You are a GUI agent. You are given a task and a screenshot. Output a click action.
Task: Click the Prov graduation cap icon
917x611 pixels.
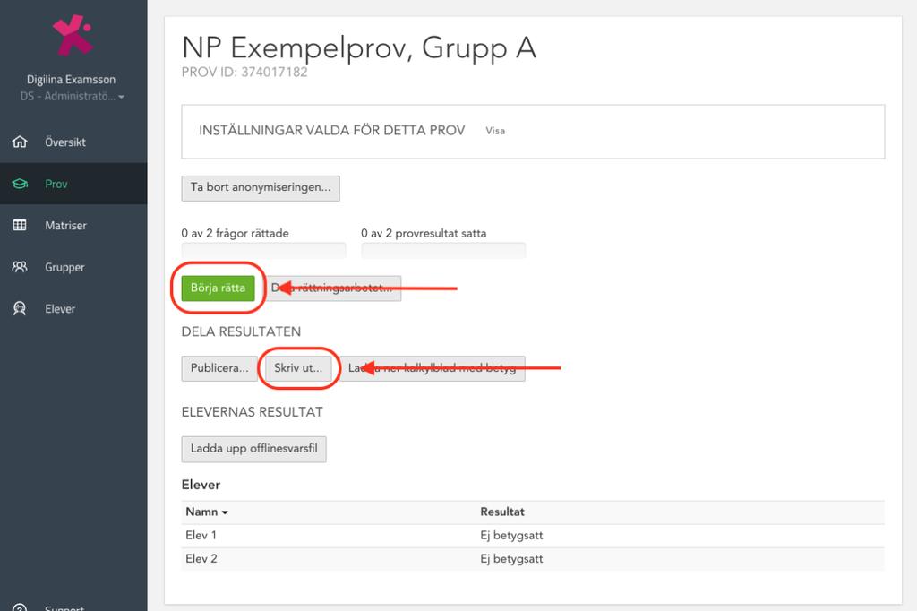[20, 184]
